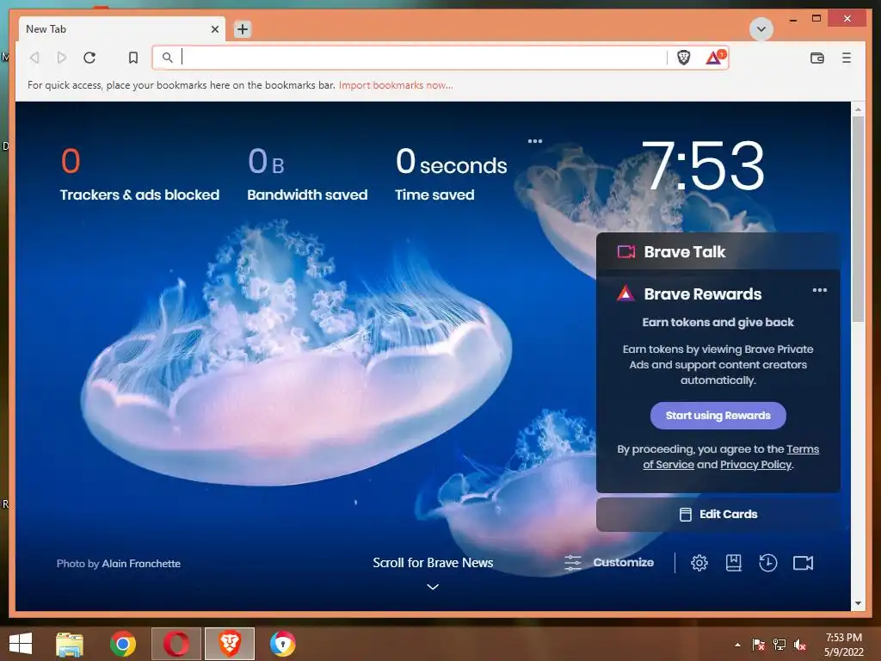Go forward with the right arrow icon
881x661 pixels.
click(x=62, y=58)
